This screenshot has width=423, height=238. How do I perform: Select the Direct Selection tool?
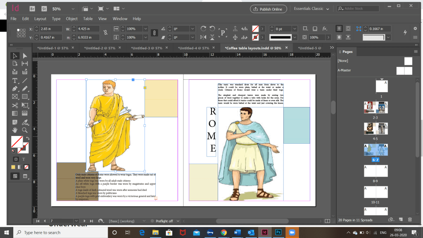point(25,56)
